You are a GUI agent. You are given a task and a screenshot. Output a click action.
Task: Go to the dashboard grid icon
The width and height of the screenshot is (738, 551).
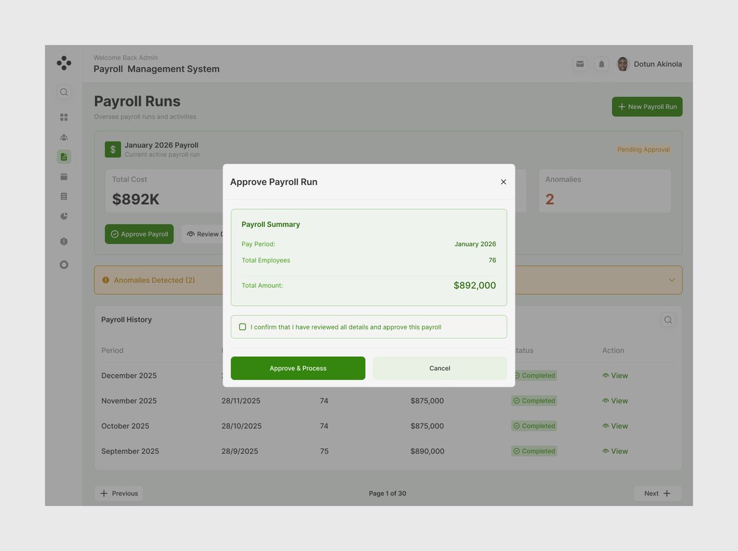[64, 117]
